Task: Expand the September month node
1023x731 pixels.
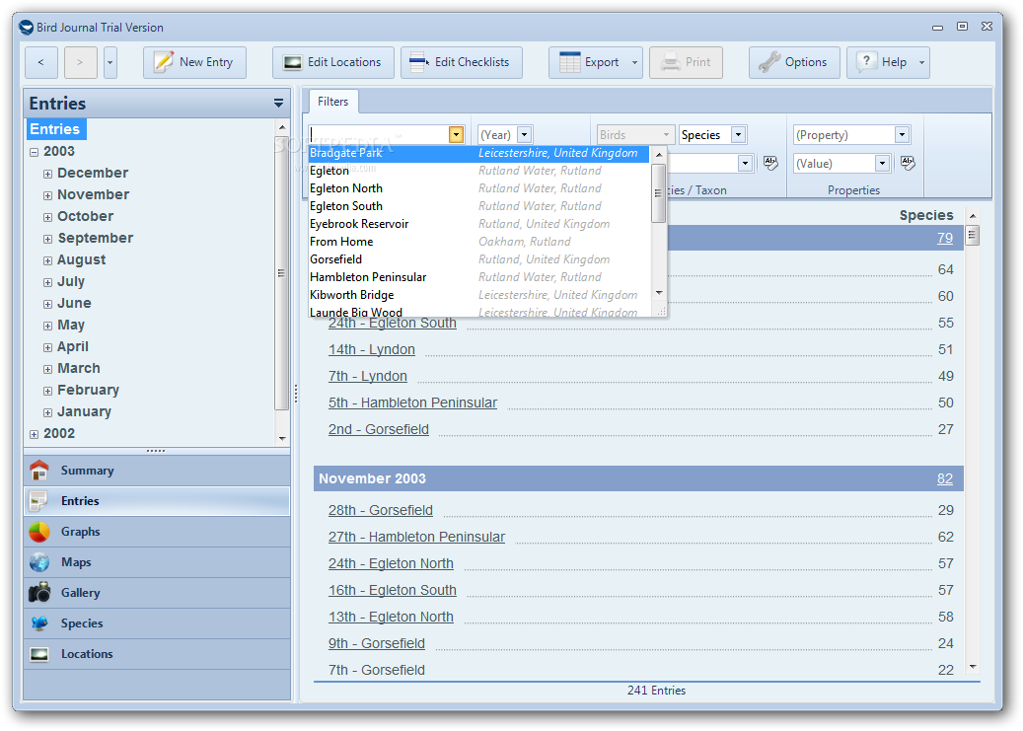Action: pos(47,239)
